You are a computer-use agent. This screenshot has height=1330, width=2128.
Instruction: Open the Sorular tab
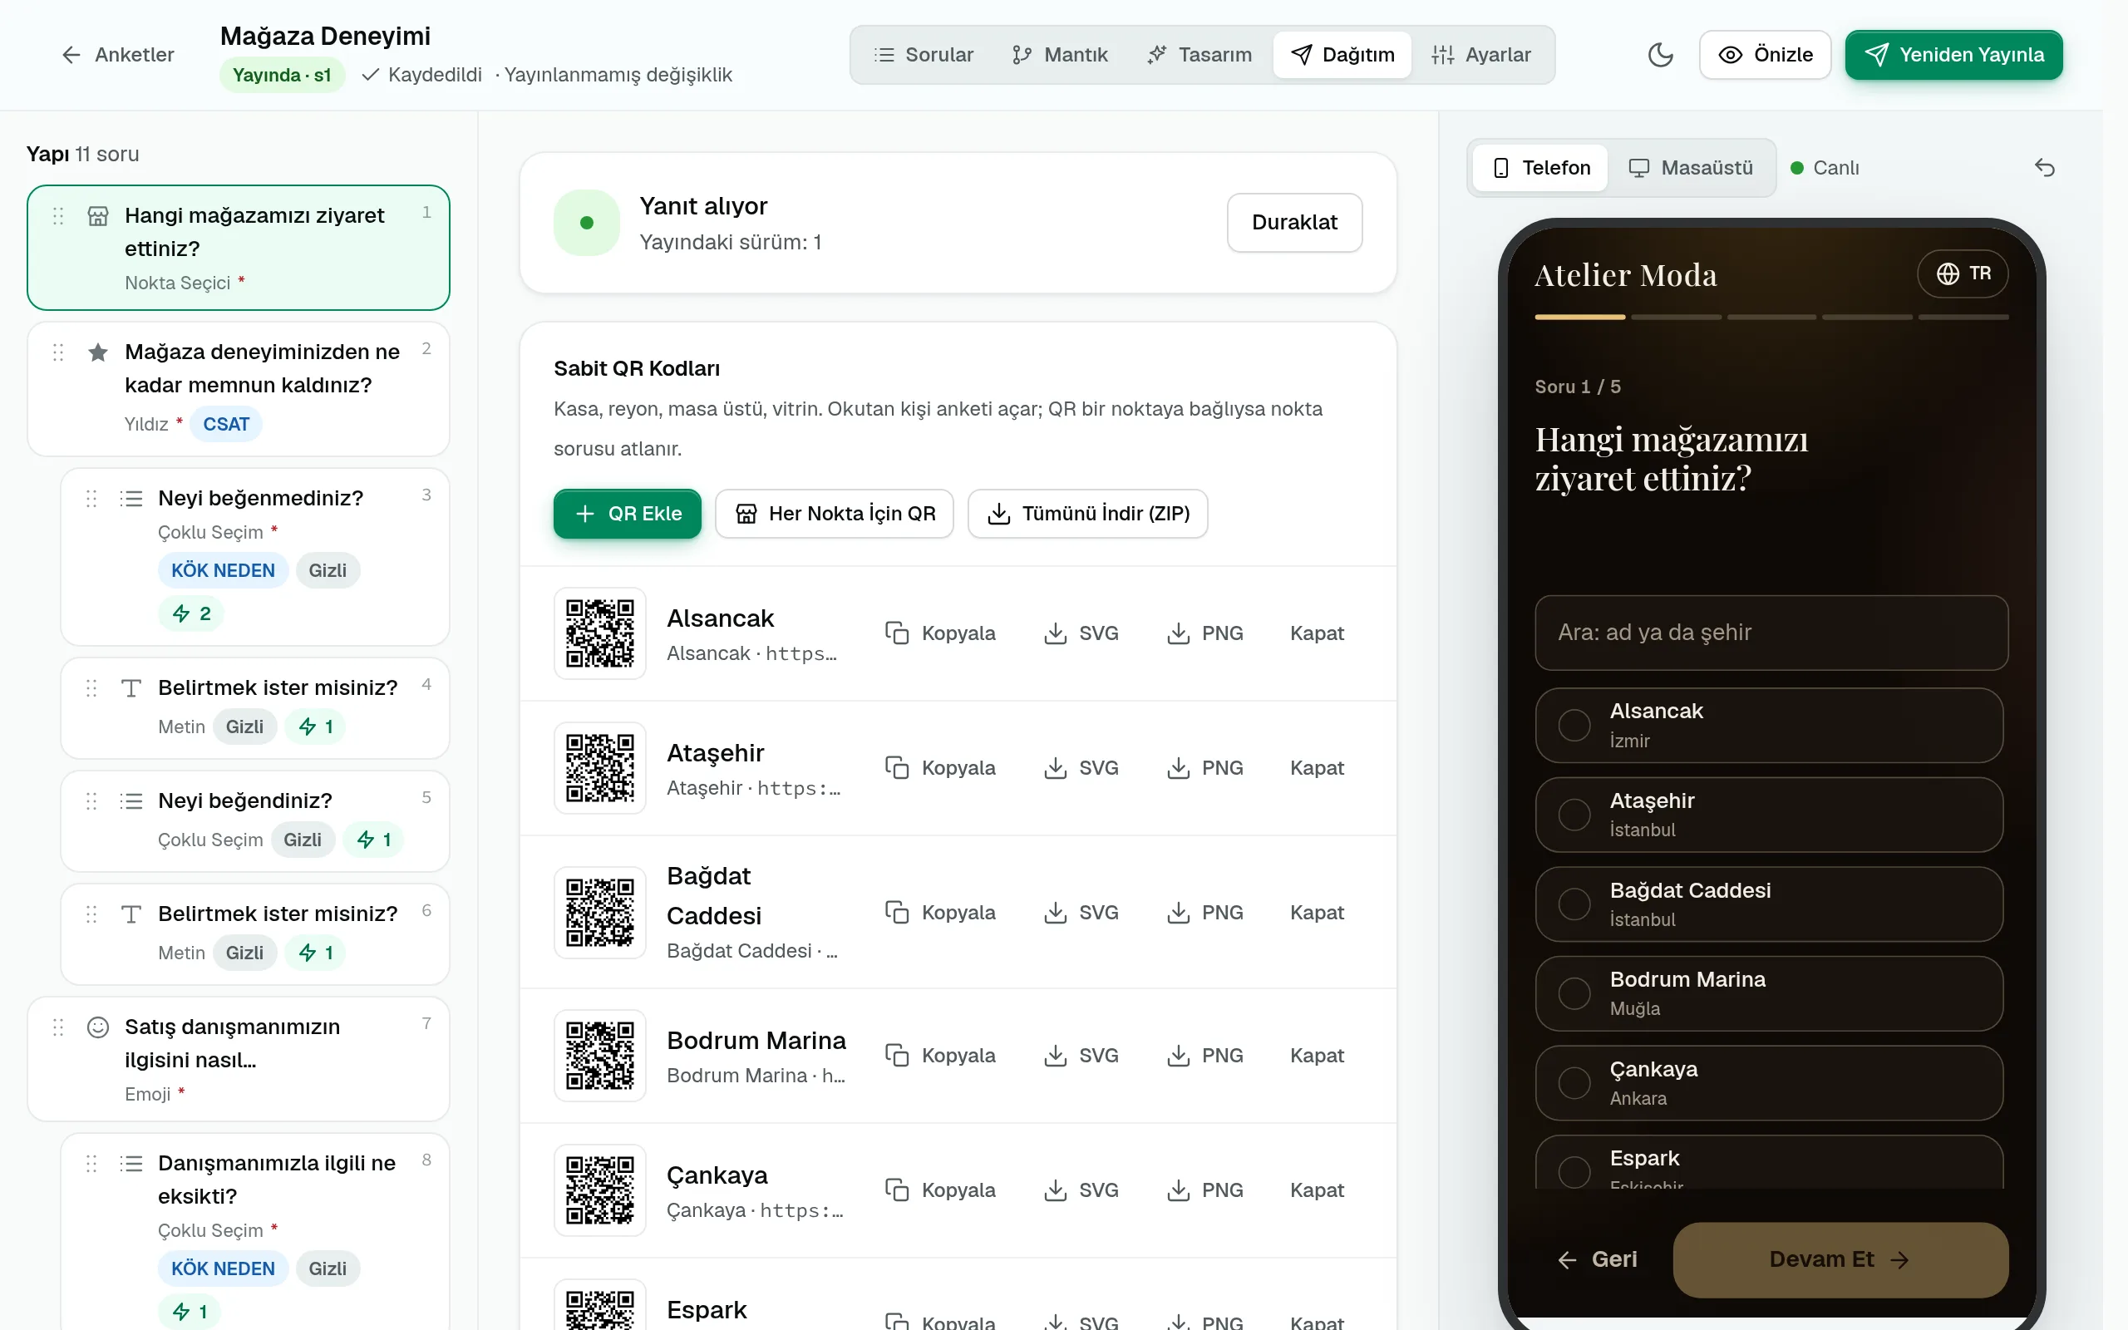click(x=924, y=55)
